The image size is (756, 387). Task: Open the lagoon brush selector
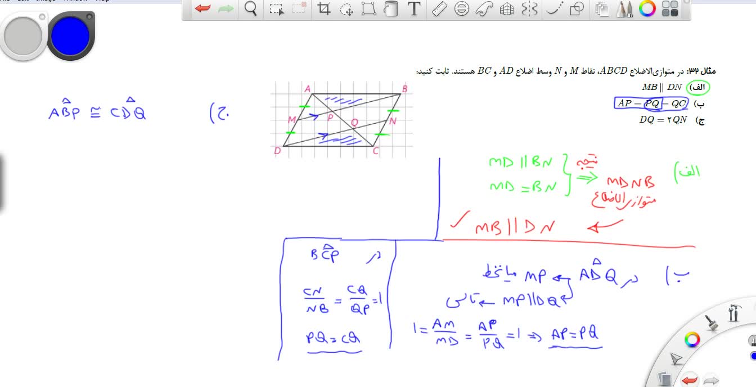tap(711, 322)
